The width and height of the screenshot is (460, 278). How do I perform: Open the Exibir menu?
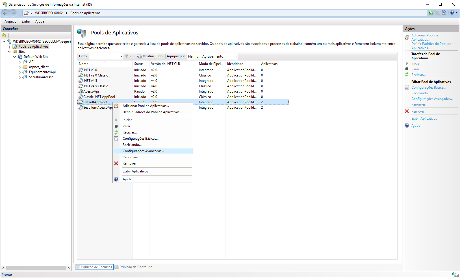[x=26, y=21]
